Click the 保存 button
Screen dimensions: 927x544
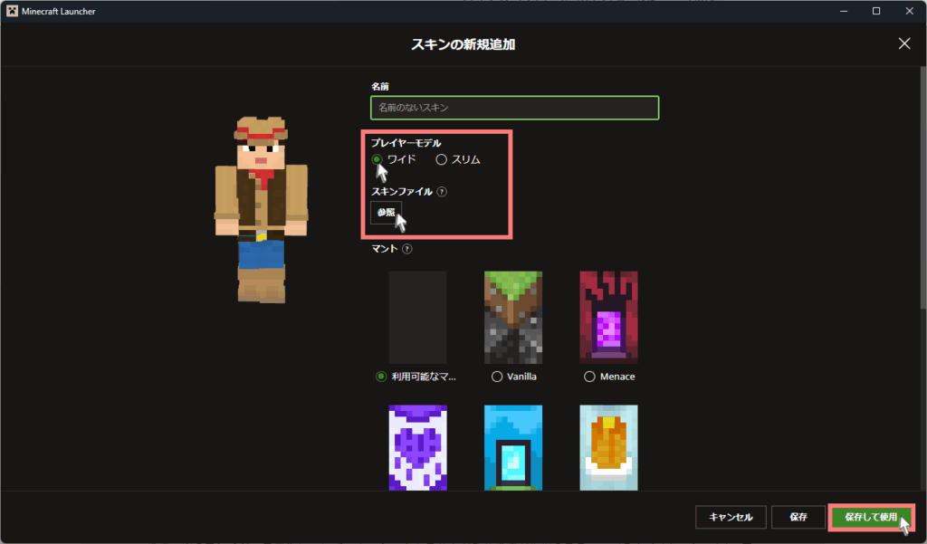(798, 517)
